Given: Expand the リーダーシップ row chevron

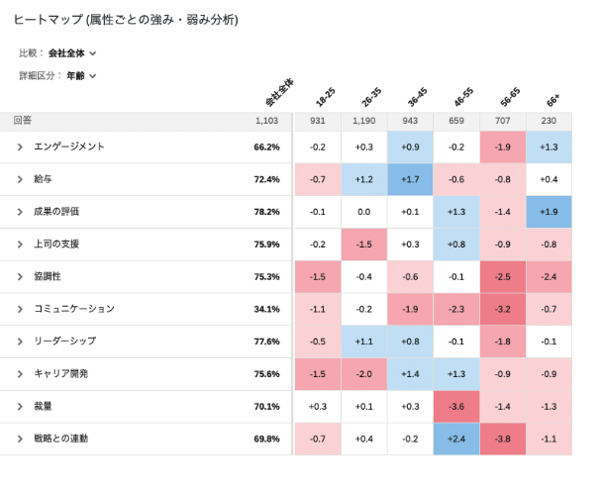Looking at the screenshot, I should (x=20, y=342).
